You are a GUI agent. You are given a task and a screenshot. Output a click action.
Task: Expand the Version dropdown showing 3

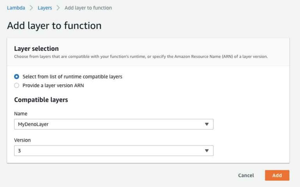point(114,151)
